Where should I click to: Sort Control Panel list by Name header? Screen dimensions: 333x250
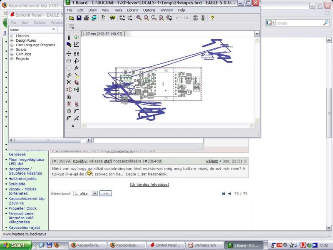[33, 30]
